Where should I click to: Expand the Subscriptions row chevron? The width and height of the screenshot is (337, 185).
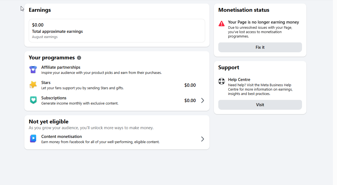pyautogui.click(x=202, y=100)
